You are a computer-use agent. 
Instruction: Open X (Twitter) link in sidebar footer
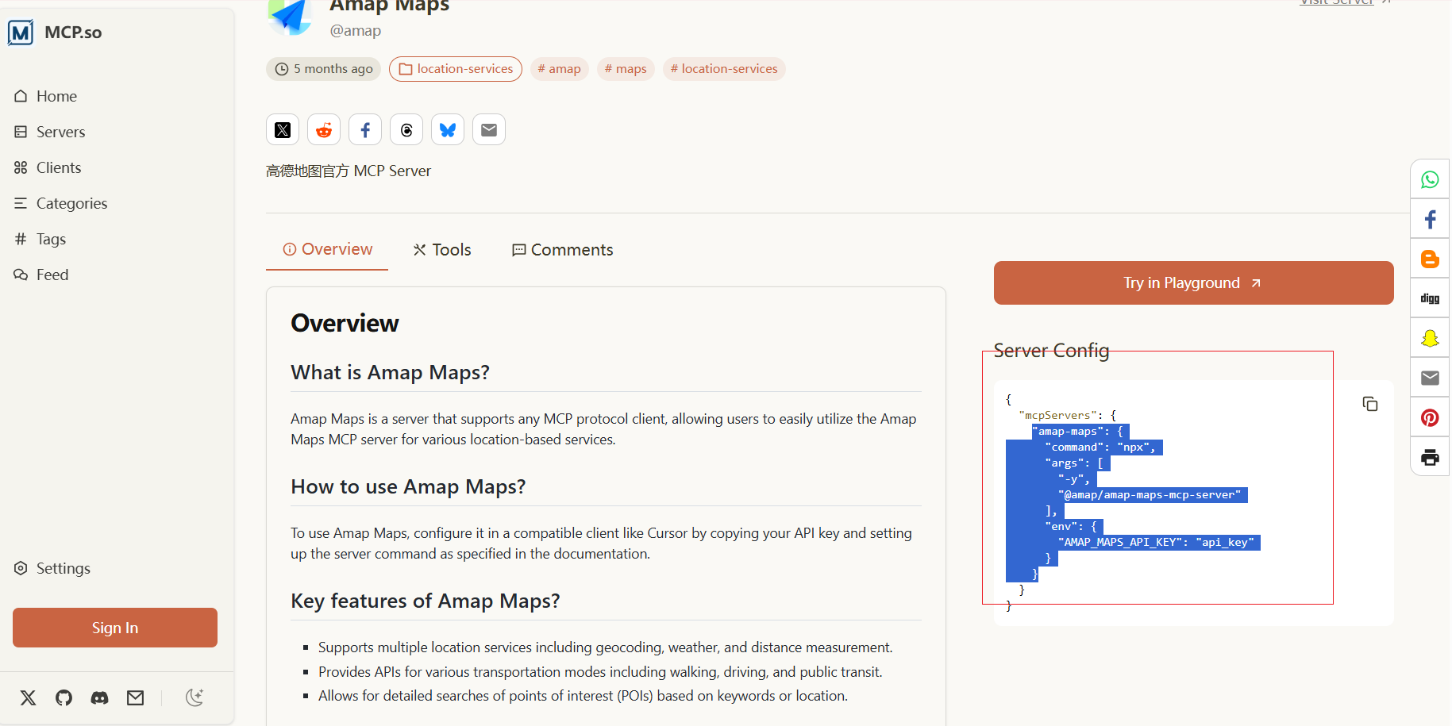pyautogui.click(x=28, y=697)
